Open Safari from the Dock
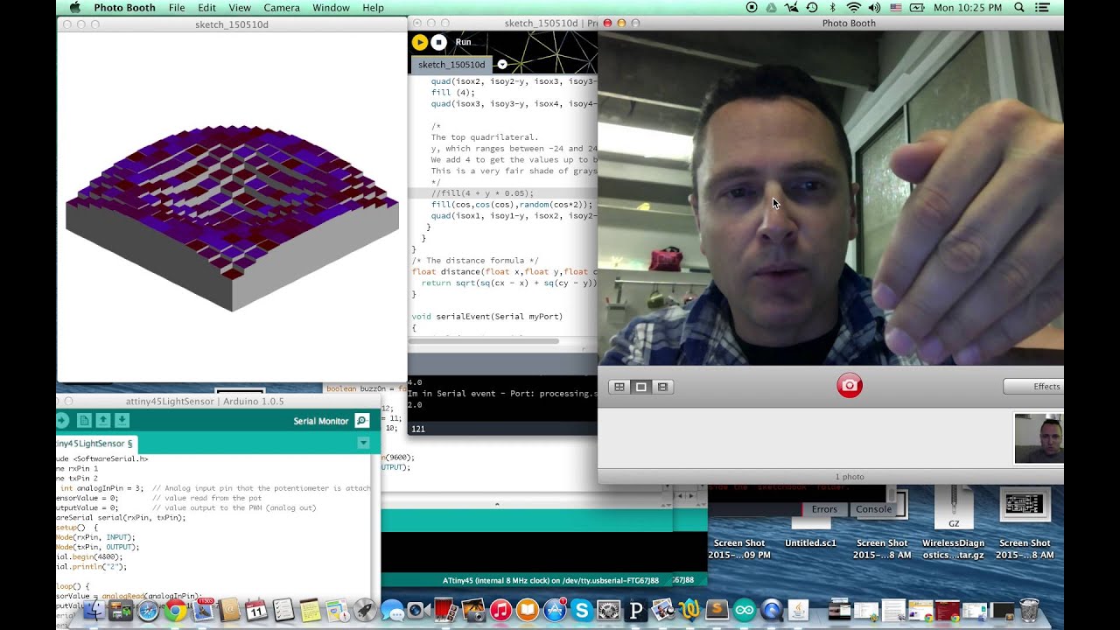1120x630 pixels. pos(148,610)
